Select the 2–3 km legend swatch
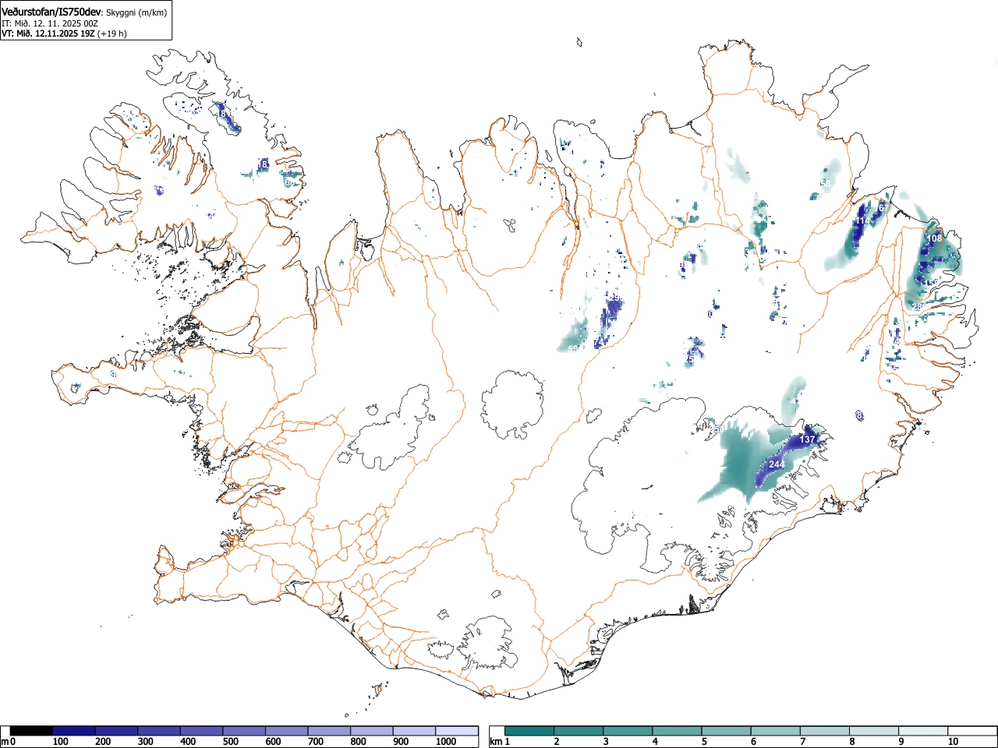This screenshot has width=998, height=748. [579, 731]
